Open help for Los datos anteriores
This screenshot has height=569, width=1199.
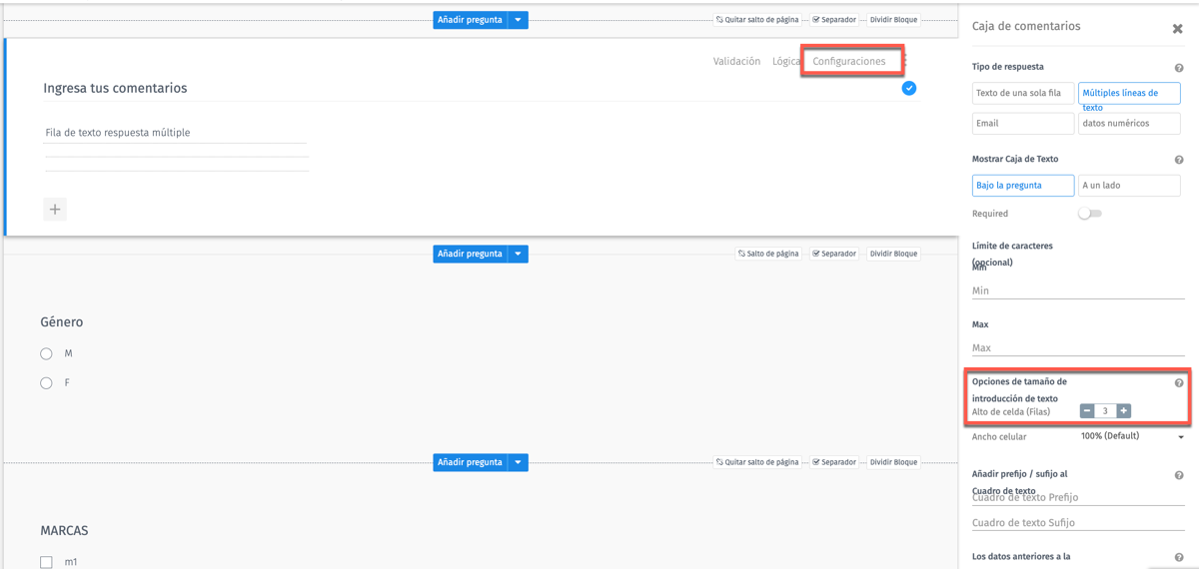[x=1179, y=558]
